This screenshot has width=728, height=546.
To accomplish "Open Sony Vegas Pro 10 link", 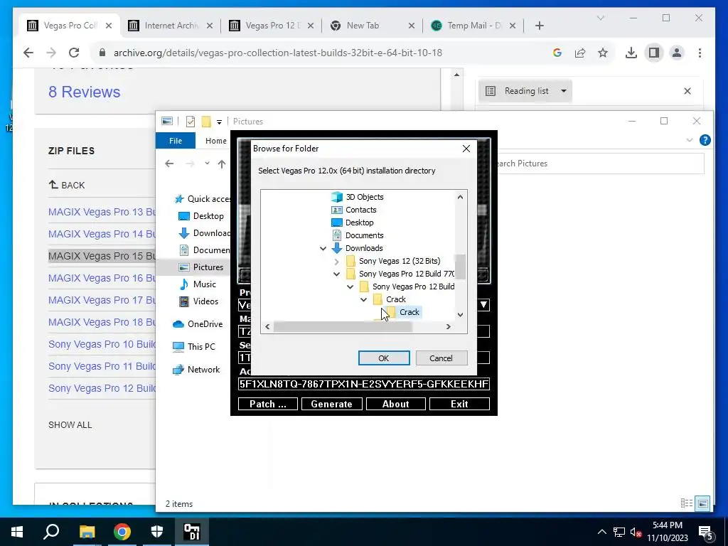I will click(102, 344).
